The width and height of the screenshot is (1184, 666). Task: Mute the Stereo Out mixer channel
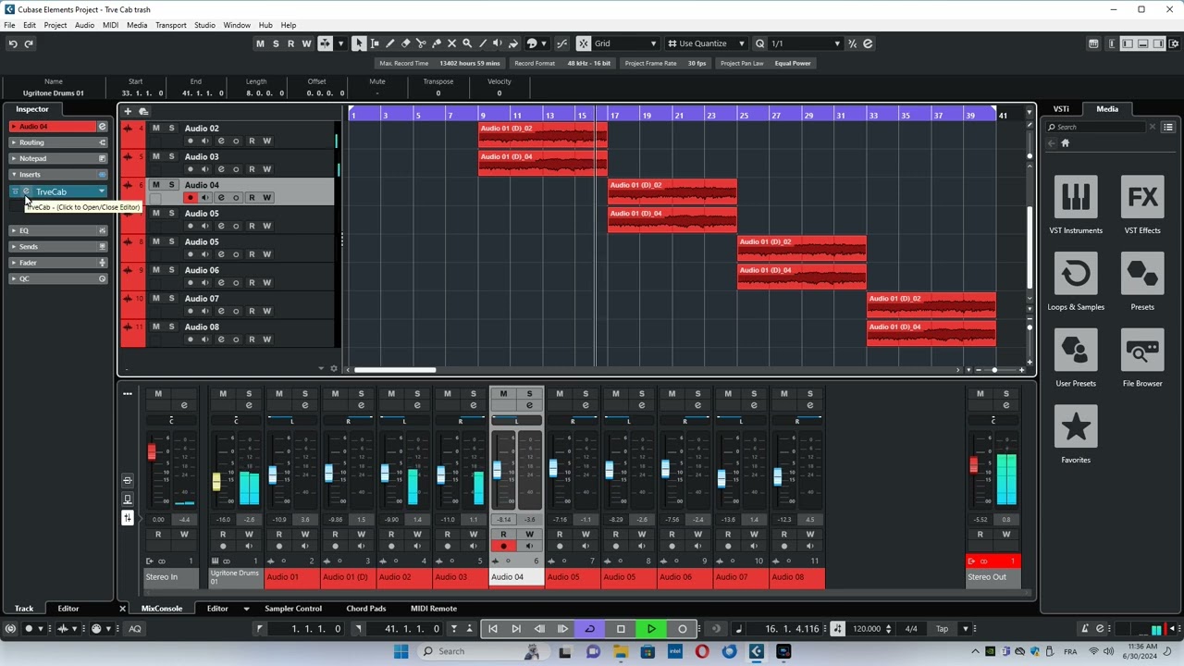coord(980,394)
